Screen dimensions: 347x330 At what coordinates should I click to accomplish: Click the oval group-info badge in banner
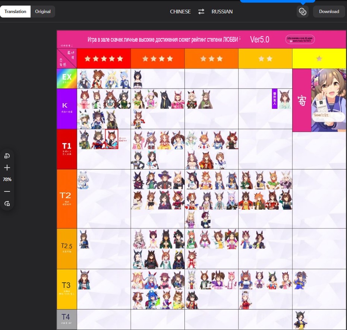coord(300,39)
